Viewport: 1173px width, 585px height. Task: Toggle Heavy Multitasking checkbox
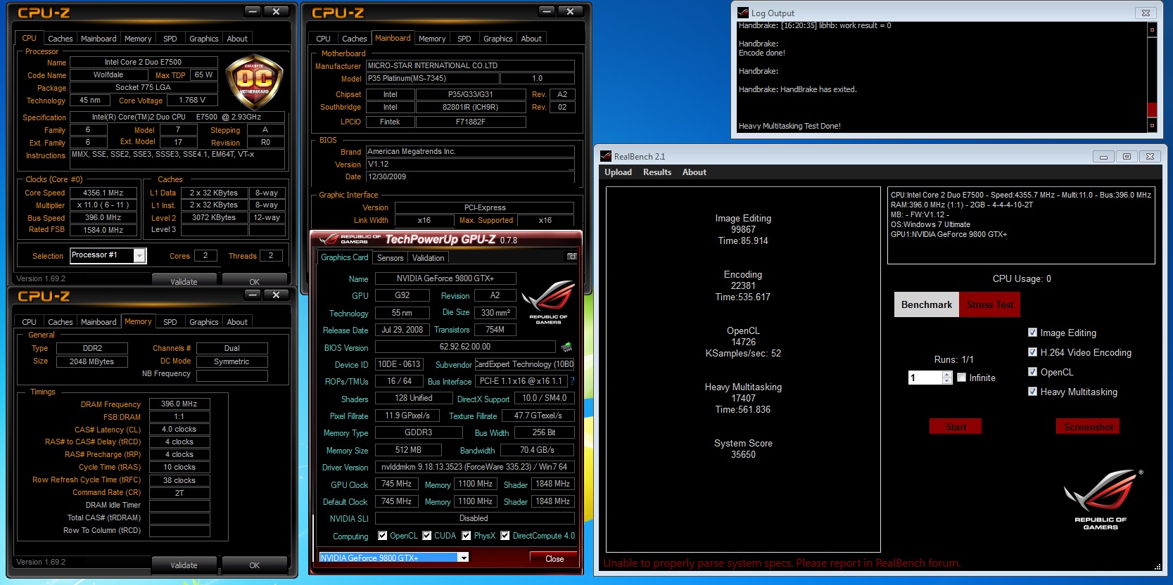point(1032,392)
